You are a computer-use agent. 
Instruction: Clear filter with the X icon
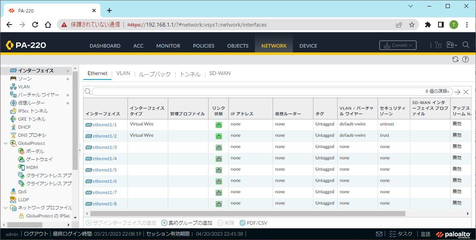click(466, 92)
